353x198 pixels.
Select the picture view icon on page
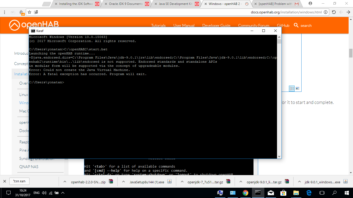[x=297, y=88]
